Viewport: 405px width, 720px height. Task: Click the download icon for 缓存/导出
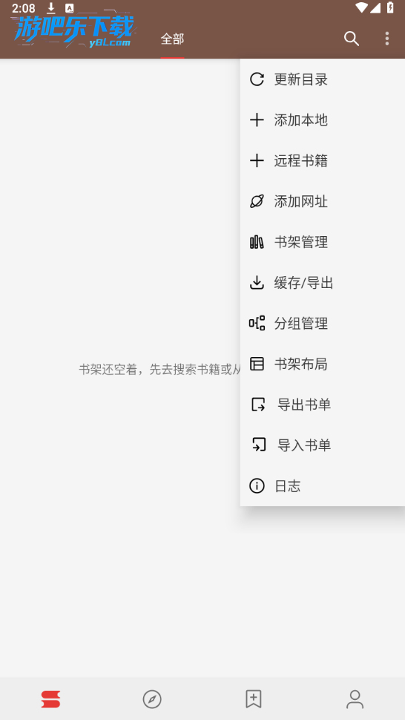click(x=257, y=282)
